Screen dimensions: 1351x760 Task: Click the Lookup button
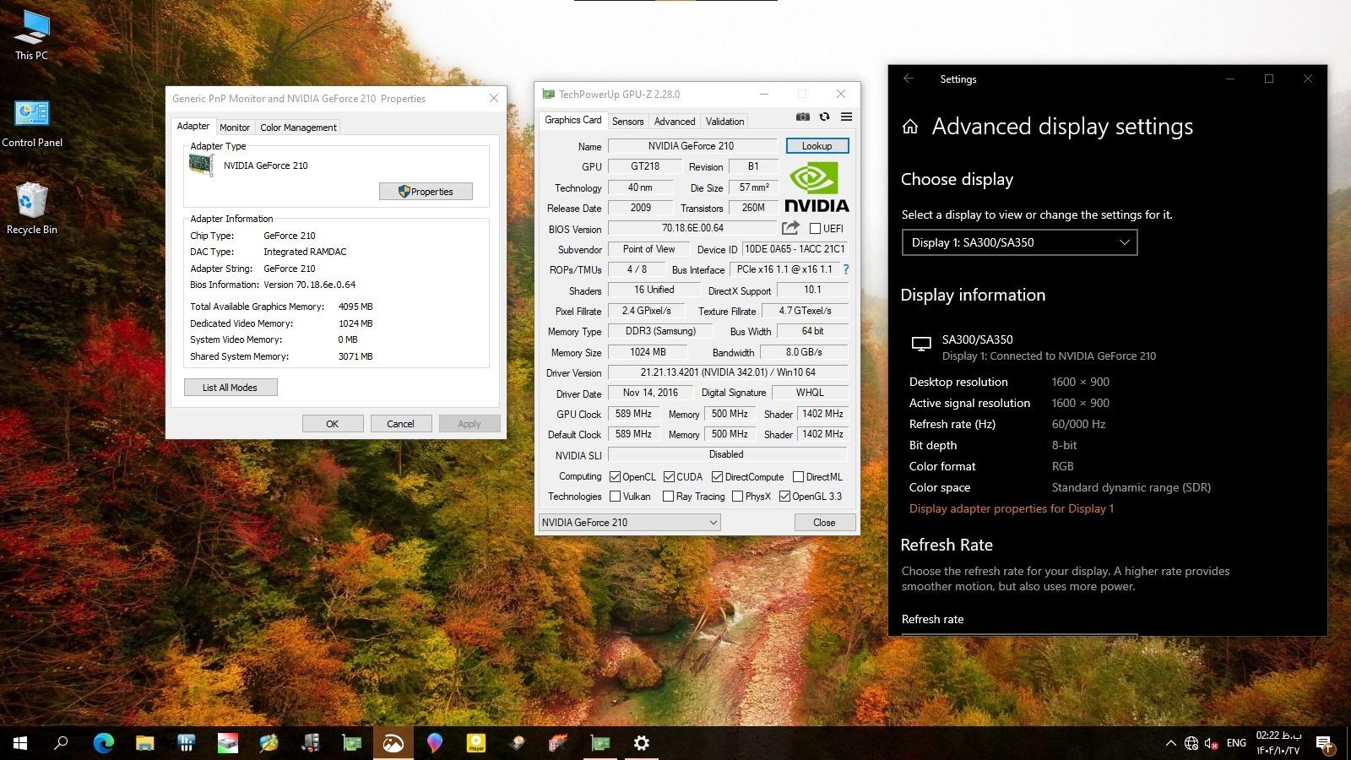pyautogui.click(x=817, y=146)
